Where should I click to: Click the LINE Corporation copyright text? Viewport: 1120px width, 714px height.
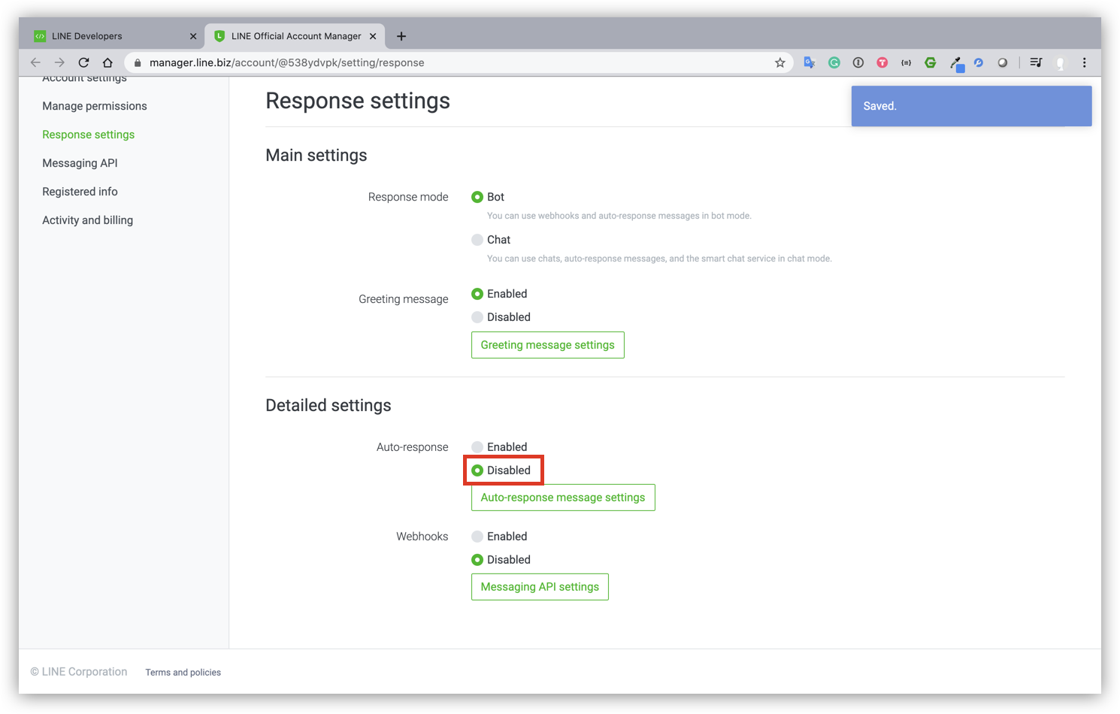pyautogui.click(x=79, y=672)
